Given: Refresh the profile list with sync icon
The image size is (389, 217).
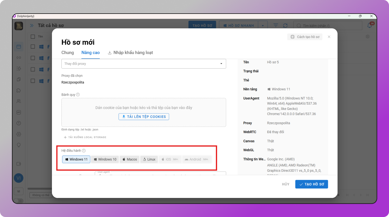Looking at the screenshot, I should coord(285,26).
